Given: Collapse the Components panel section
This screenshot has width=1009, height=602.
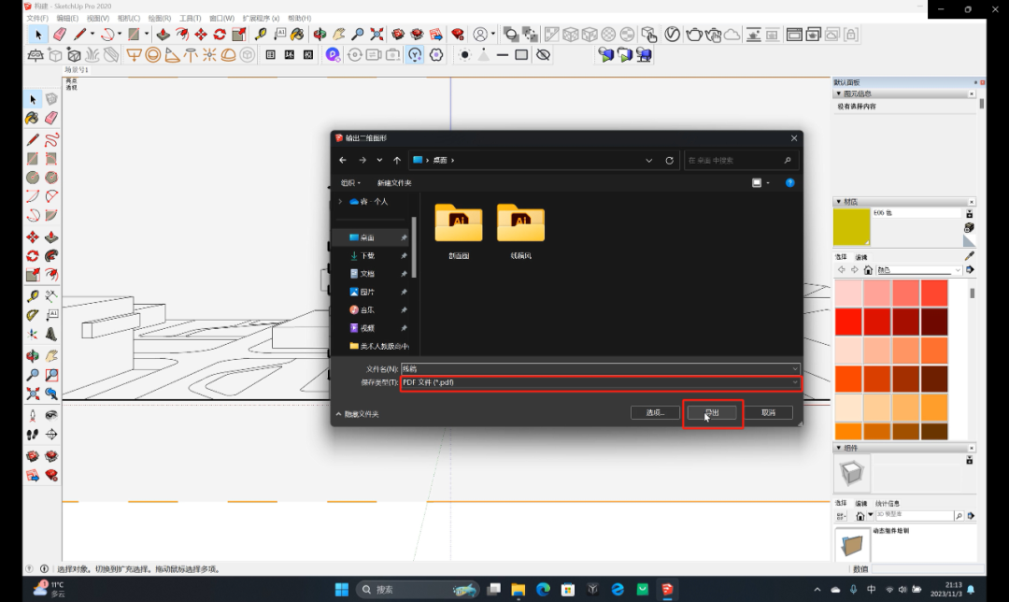Looking at the screenshot, I should 838,448.
